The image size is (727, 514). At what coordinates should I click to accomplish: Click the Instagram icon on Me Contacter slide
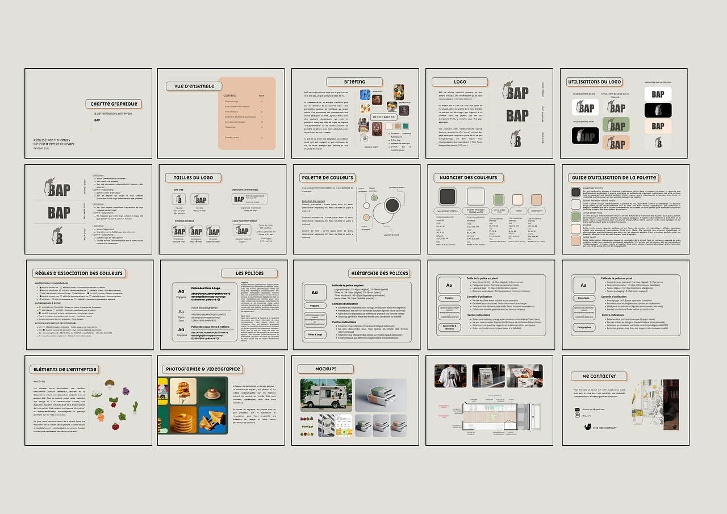(x=577, y=416)
